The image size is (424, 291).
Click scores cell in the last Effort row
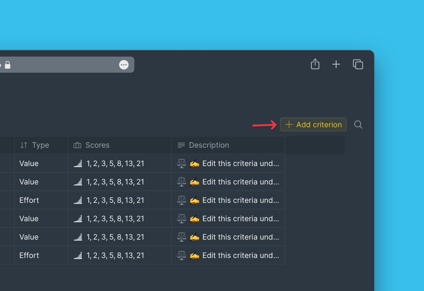pyautogui.click(x=120, y=255)
